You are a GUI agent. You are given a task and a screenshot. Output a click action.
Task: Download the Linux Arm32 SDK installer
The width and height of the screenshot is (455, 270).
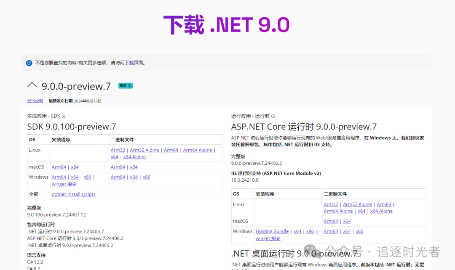[118, 150]
